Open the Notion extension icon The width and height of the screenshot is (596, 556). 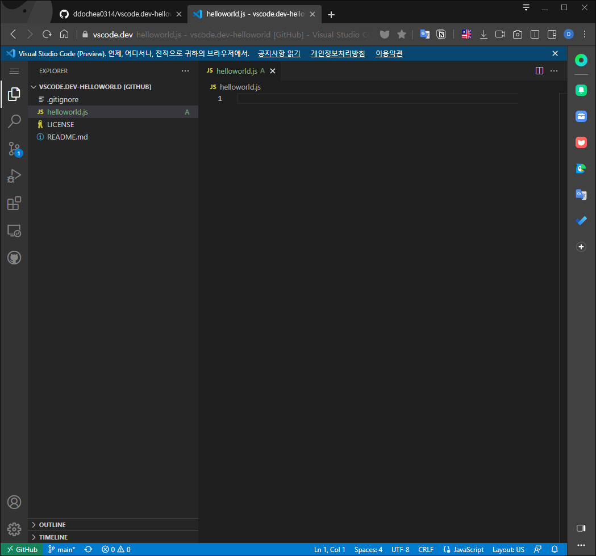(441, 35)
